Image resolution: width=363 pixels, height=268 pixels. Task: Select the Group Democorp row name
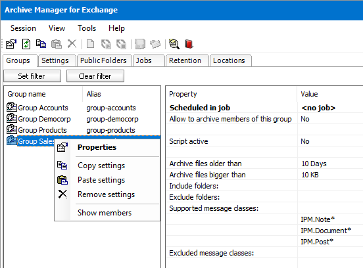44,119
